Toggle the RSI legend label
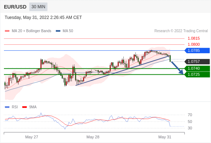 pos(15,107)
